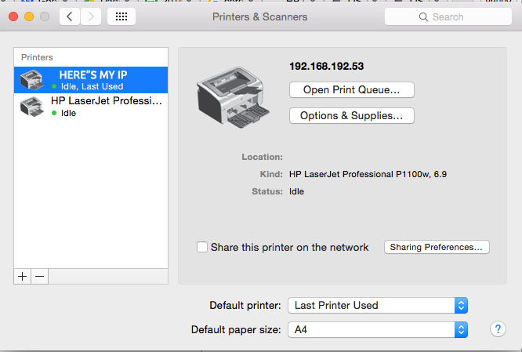Open Print Queue for the printer
The height and width of the screenshot is (352, 522).
[352, 90]
